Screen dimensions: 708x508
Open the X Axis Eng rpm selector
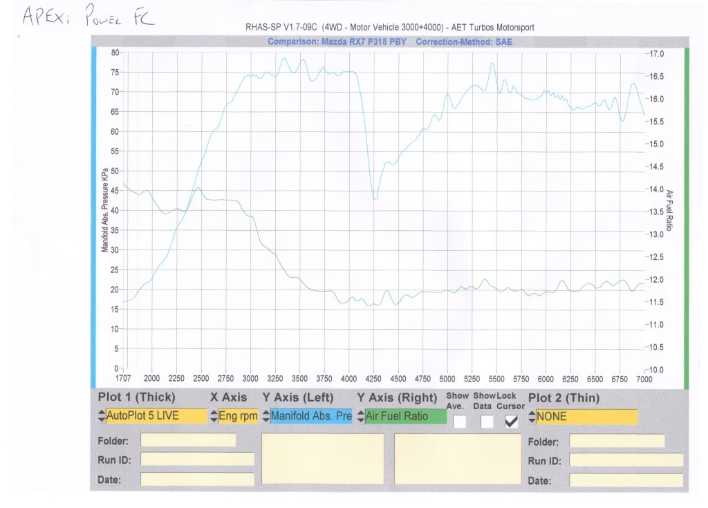tap(239, 417)
